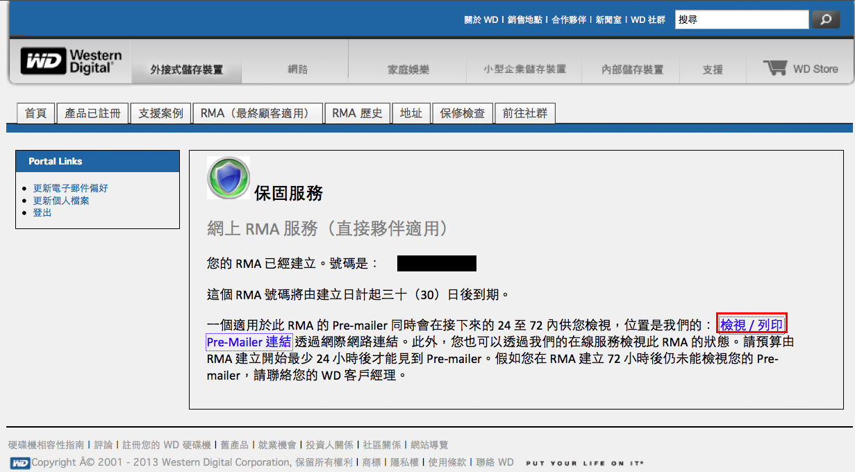Open 硬碟機相容性指南 footer link
Viewport: 855px width, 472px height.
46,445
